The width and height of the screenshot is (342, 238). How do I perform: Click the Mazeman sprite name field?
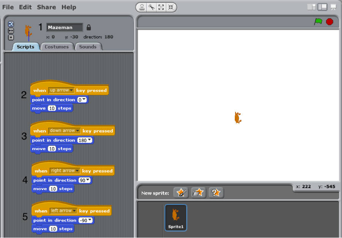(x=64, y=27)
